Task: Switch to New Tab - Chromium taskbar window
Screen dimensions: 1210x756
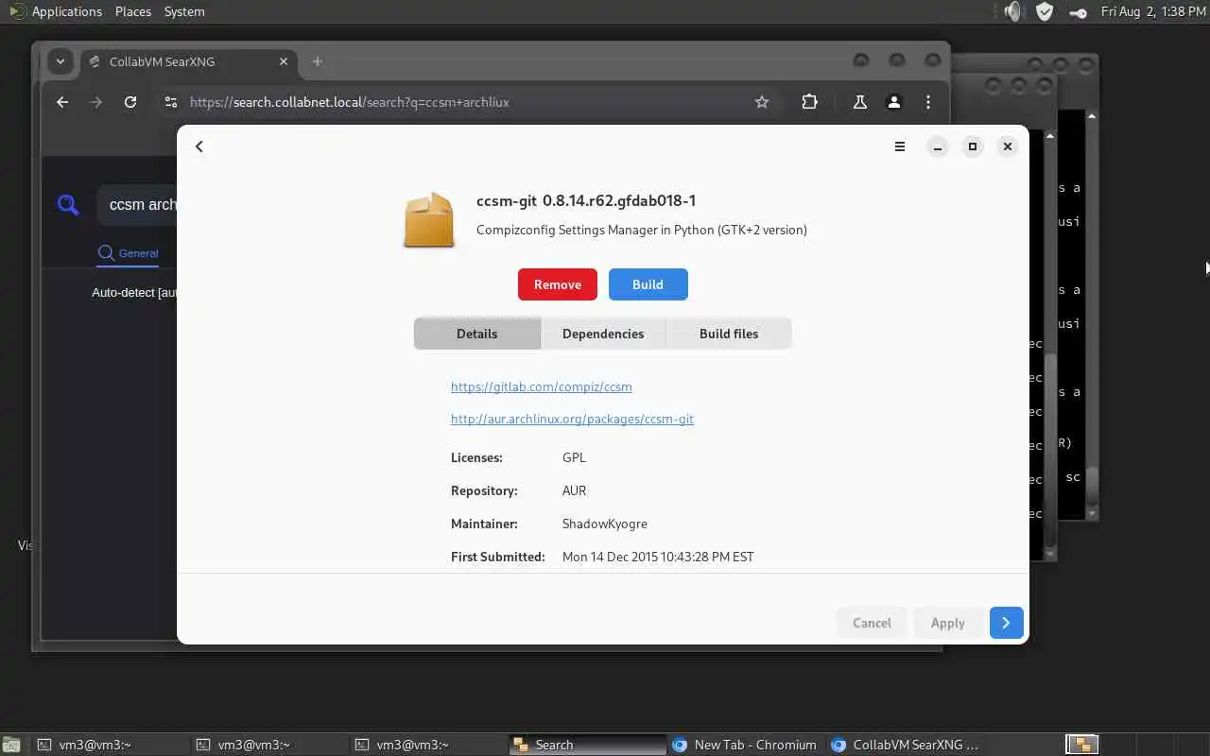Action: [747, 745]
